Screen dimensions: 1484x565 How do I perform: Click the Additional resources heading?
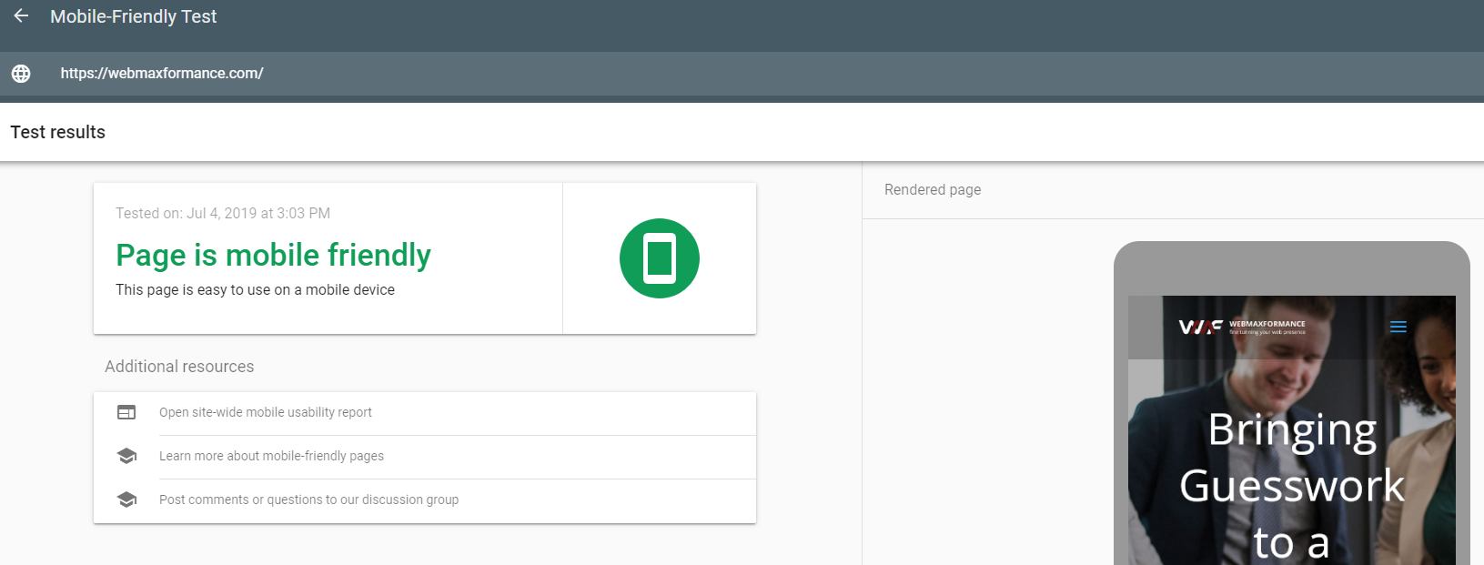179,367
